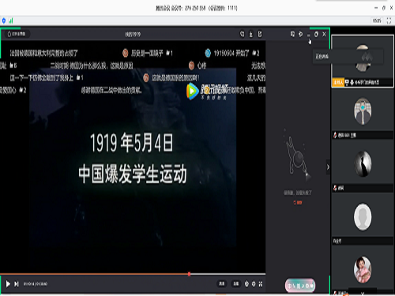The height and width of the screenshot is (296, 395).
Task: Click the share icon in player header
Action: pos(260,34)
